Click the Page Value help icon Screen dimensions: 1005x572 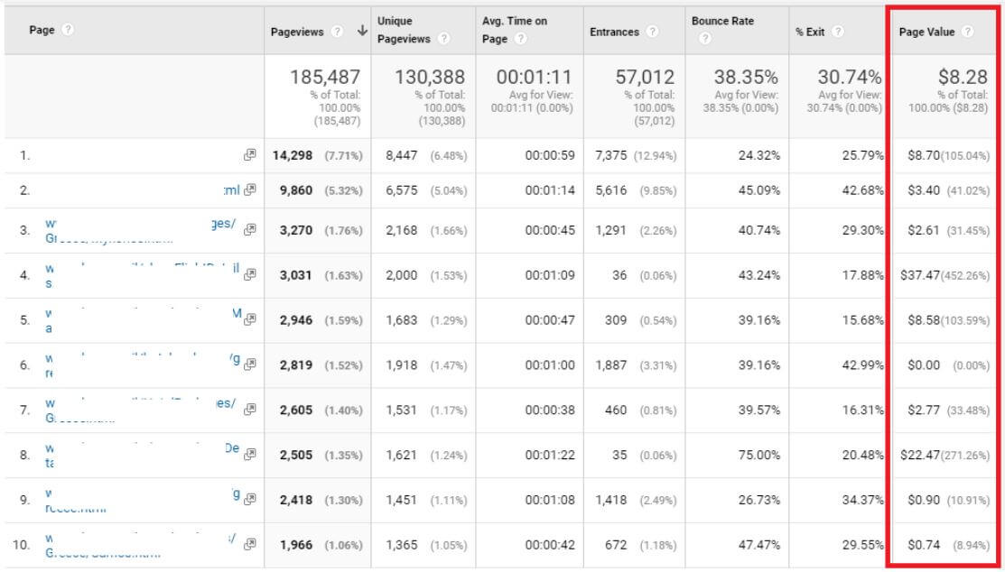pyautogui.click(x=967, y=32)
